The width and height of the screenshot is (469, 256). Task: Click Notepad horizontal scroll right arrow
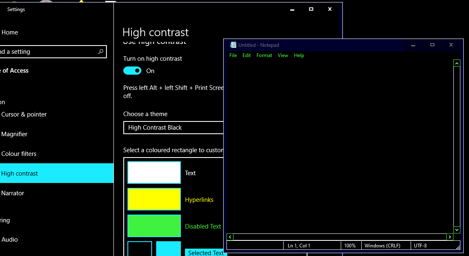click(450, 237)
